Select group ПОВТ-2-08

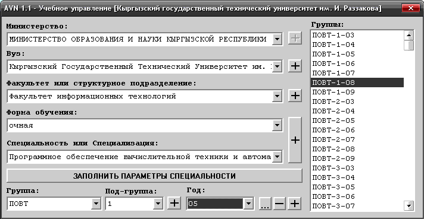[x=357, y=149]
